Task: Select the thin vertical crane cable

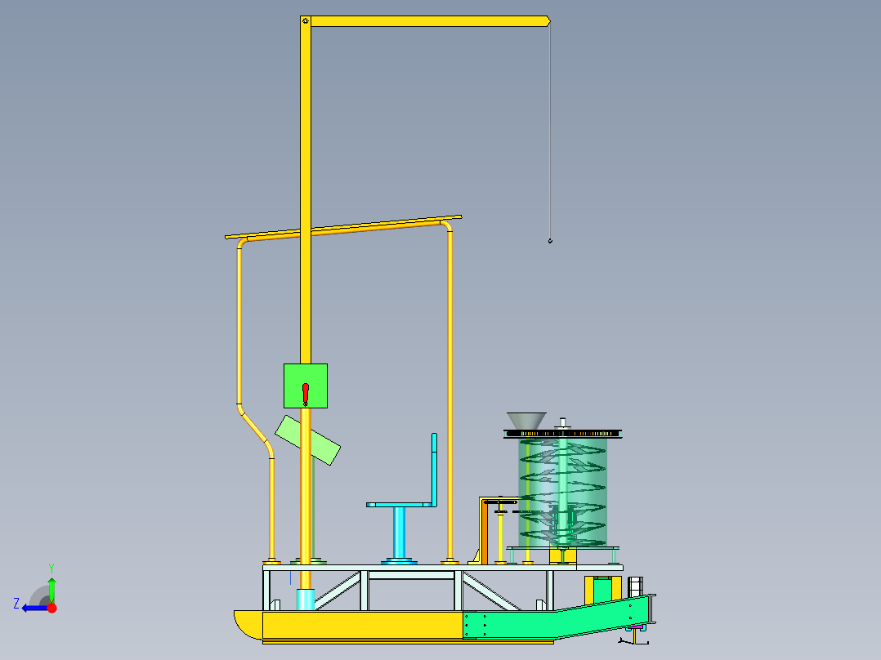Action: coord(550,131)
